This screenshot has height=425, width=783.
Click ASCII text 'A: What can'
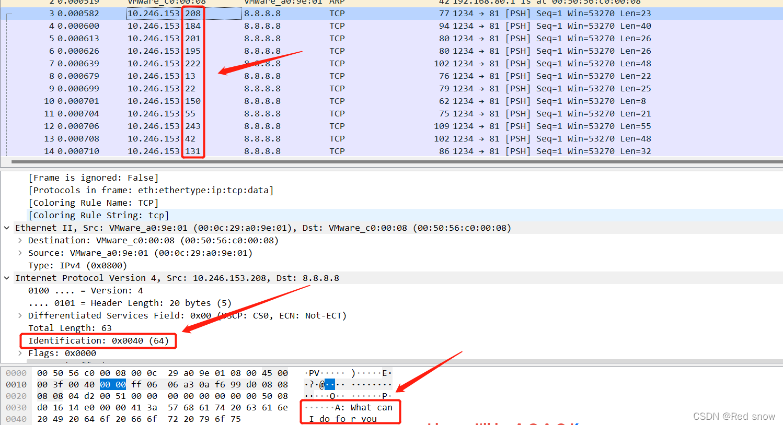tap(364, 408)
